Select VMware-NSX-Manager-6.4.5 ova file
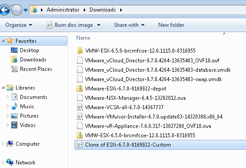This screenshot has width=246, height=168. click(x=135, y=98)
